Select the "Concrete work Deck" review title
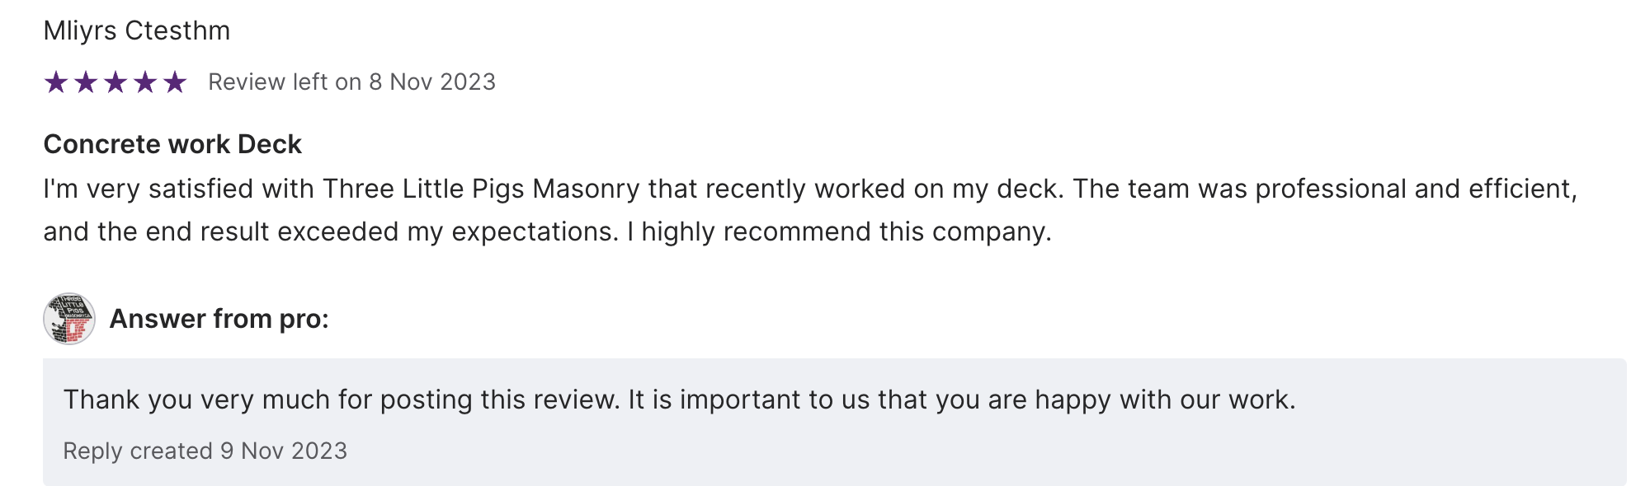 click(172, 144)
